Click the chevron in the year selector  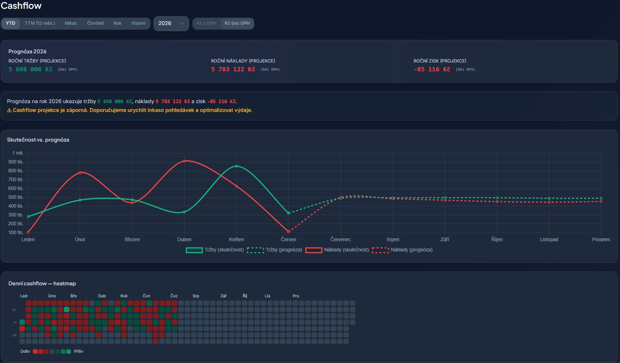(182, 24)
